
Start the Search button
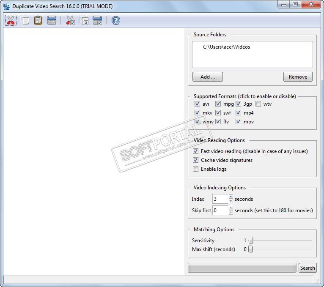click(x=308, y=268)
